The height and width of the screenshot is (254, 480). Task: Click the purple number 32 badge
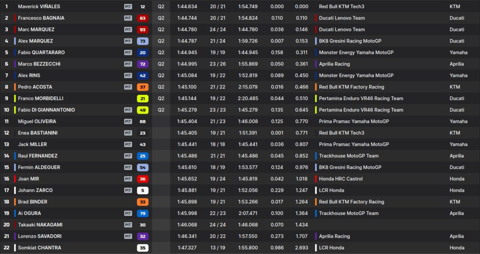[142, 236]
